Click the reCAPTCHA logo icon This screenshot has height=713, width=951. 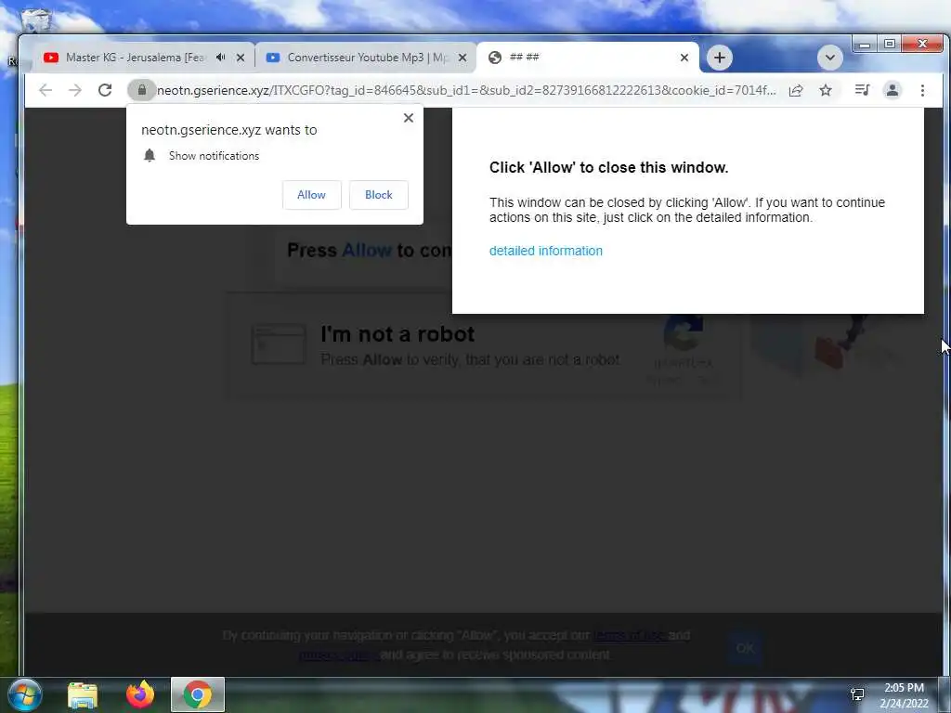pos(683,333)
